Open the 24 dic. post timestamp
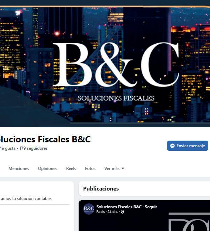This screenshot has height=231, width=210. coord(113,212)
